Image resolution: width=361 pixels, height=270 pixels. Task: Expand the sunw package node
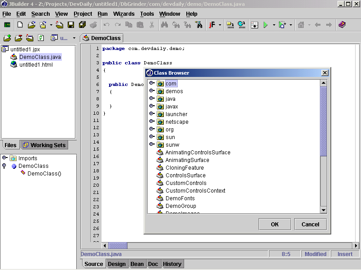tap(152, 144)
